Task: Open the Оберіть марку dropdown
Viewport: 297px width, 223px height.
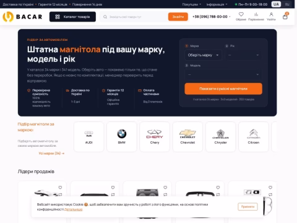Action: (x=203, y=55)
